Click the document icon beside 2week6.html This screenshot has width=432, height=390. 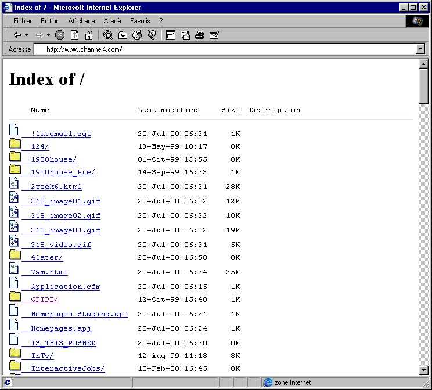tap(14, 183)
